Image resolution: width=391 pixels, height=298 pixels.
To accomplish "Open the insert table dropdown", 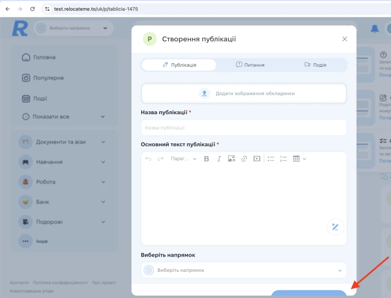I will 299,159.
